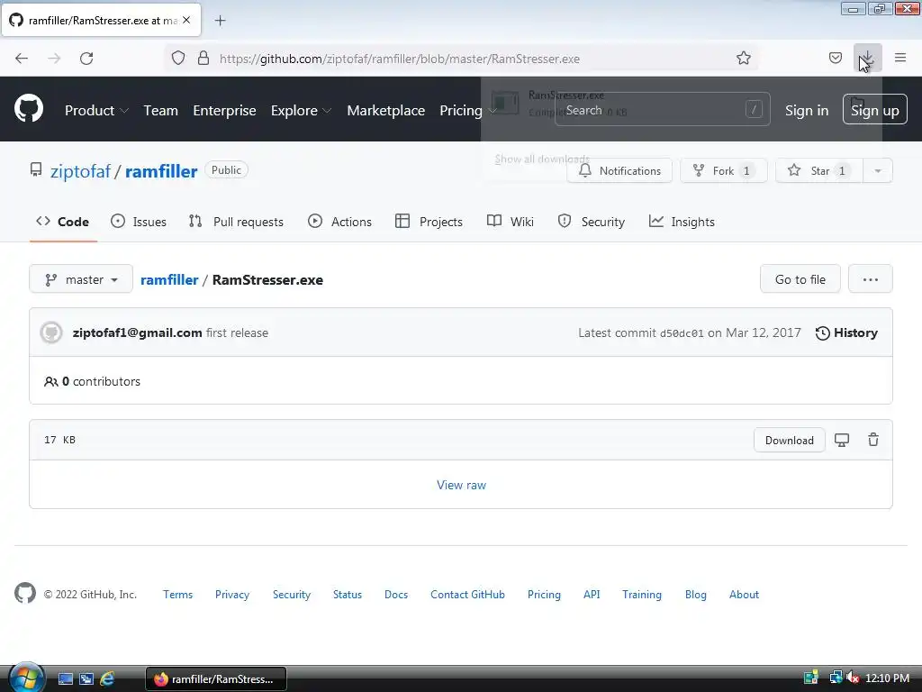The image size is (922, 692).
Task: Select the Pull requests tab
Action: point(237,222)
